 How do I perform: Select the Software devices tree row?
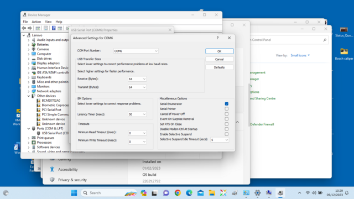pos(48,147)
